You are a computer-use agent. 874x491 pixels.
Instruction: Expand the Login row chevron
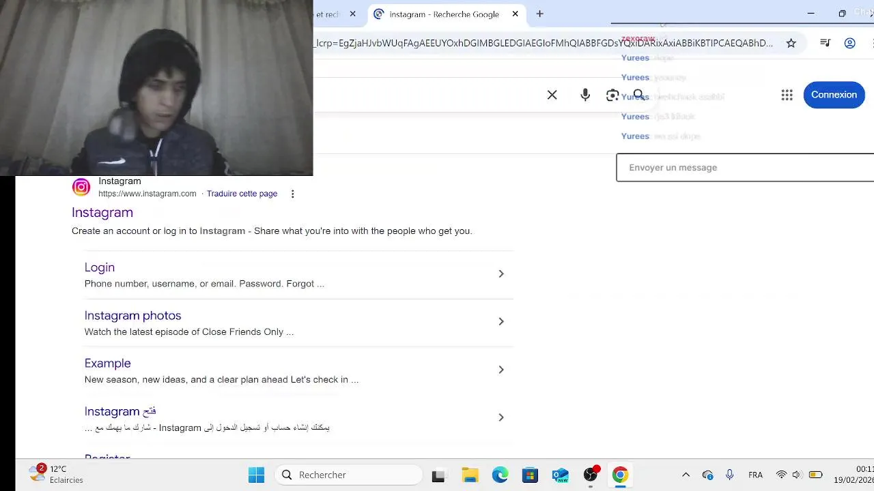[x=501, y=273]
